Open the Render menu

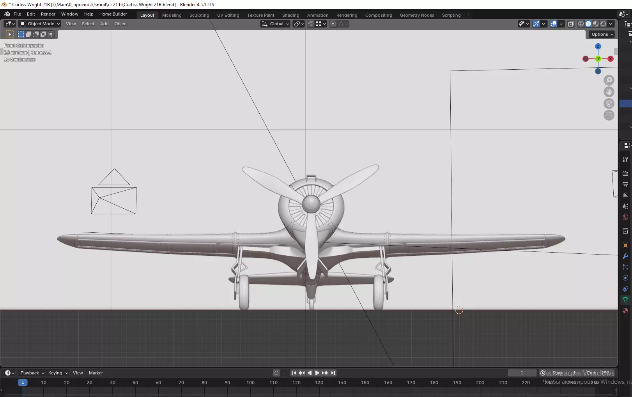[48, 14]
